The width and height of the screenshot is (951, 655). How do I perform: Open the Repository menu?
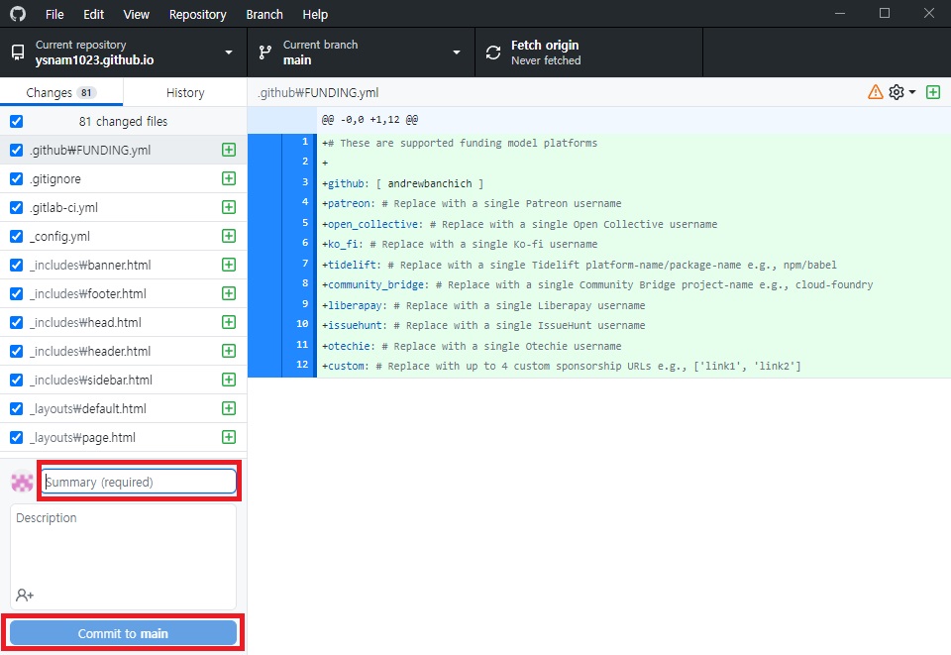(197, 15)
